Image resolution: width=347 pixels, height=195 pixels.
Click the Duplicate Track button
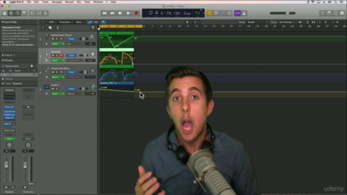[50, 28]
